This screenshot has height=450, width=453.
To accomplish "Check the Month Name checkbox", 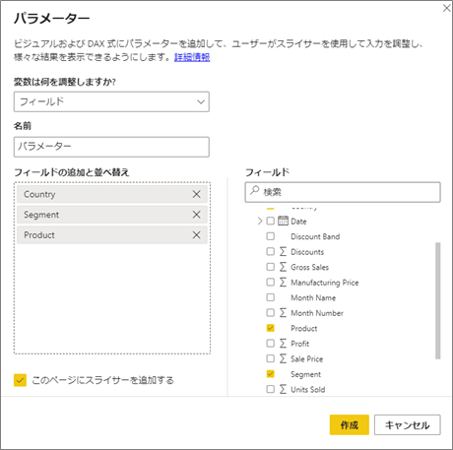I will pos(271,297).
